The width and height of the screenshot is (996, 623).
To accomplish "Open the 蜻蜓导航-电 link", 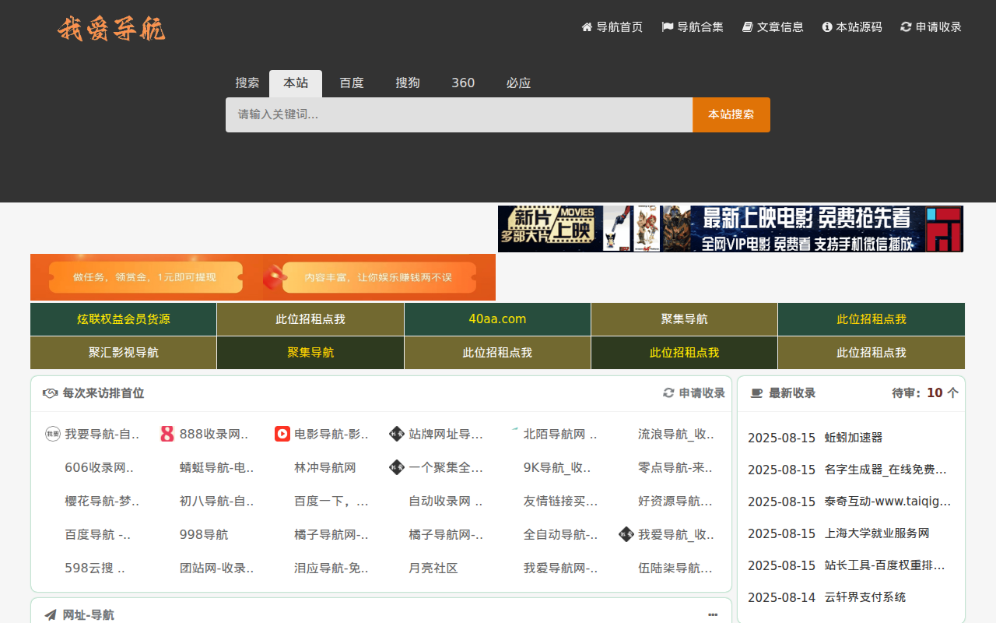I will point(217,467).
